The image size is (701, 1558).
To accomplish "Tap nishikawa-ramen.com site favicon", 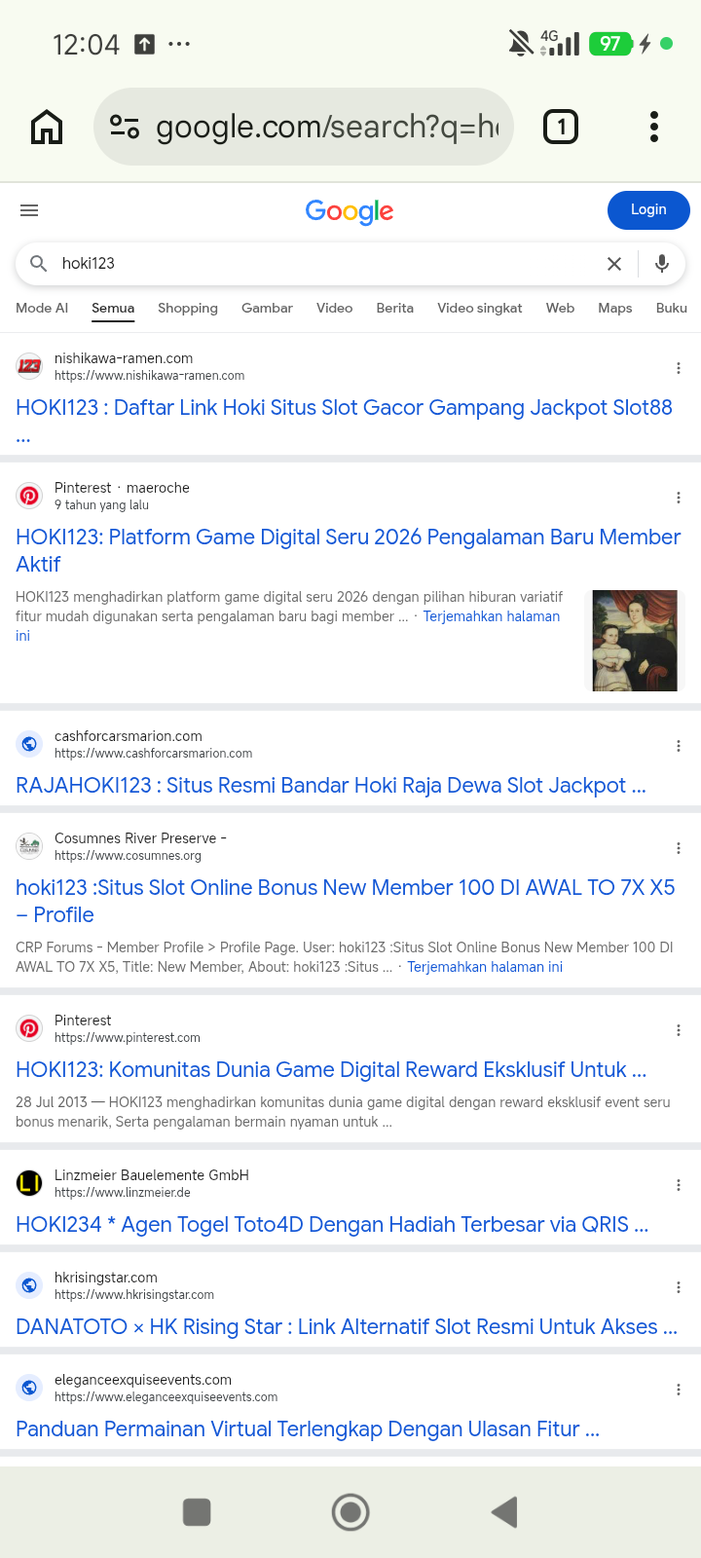I will click(x=29, y=366).
